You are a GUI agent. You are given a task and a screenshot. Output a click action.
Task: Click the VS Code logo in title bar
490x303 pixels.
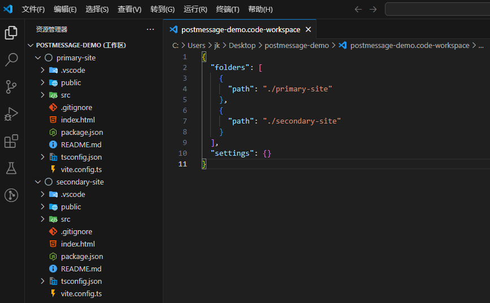click(8, 9)
